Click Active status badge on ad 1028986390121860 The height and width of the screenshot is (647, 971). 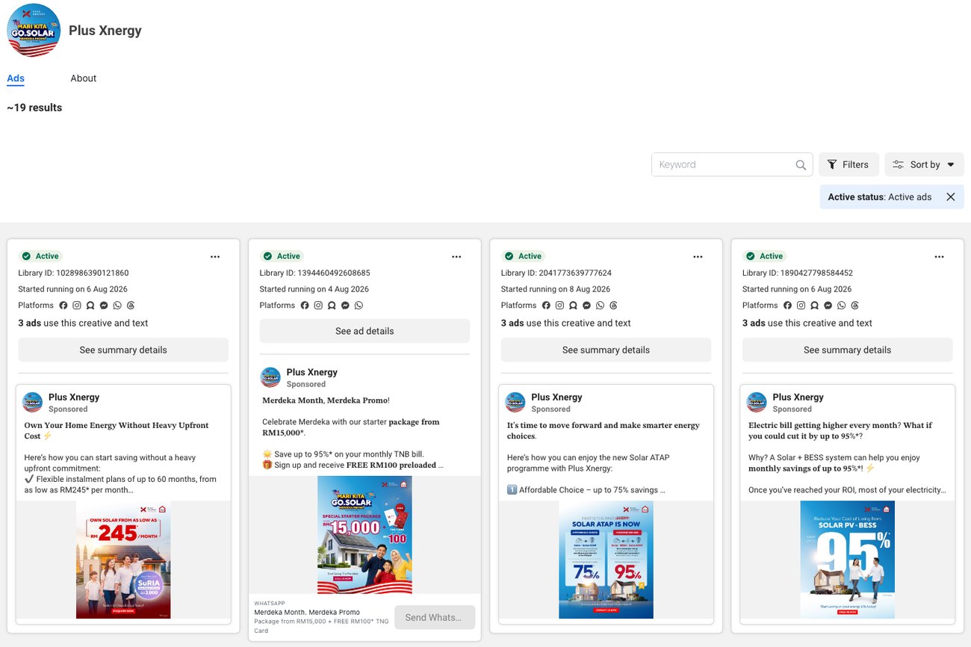coord(40,256)
